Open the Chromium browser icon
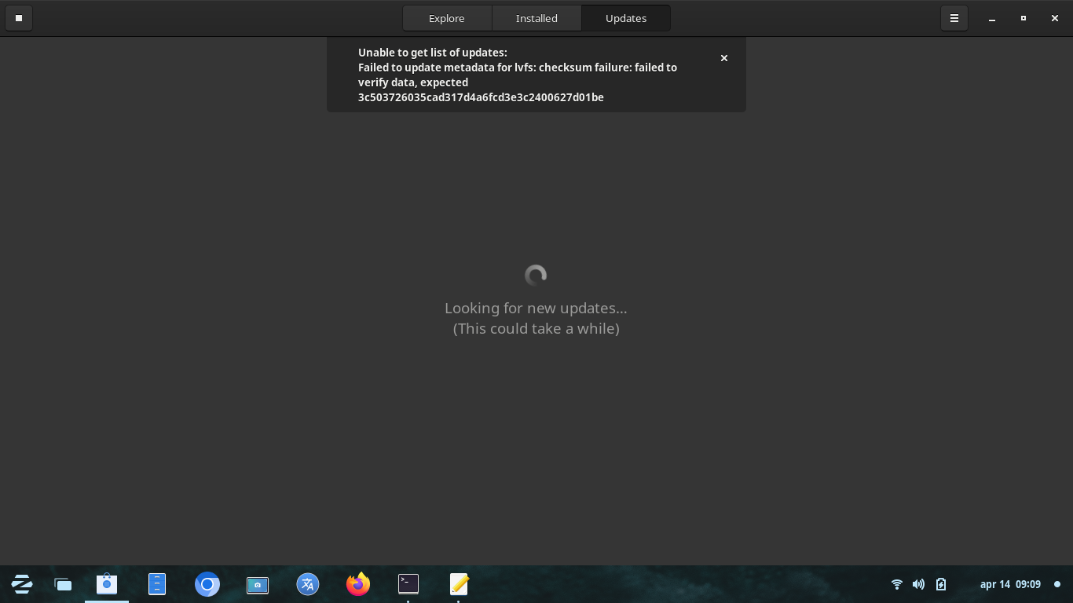This screenshot has height=603, width=1073. pyautogui.click(x=207, y=584)
